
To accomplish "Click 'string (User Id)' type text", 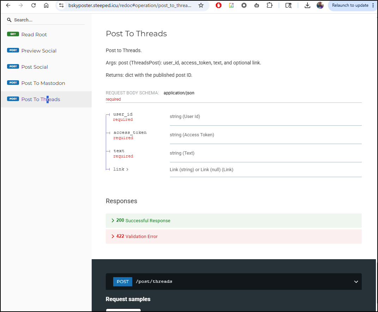I will [x=185, y=117].
